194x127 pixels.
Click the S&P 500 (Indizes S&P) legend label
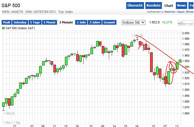click(x=20, y=28)
